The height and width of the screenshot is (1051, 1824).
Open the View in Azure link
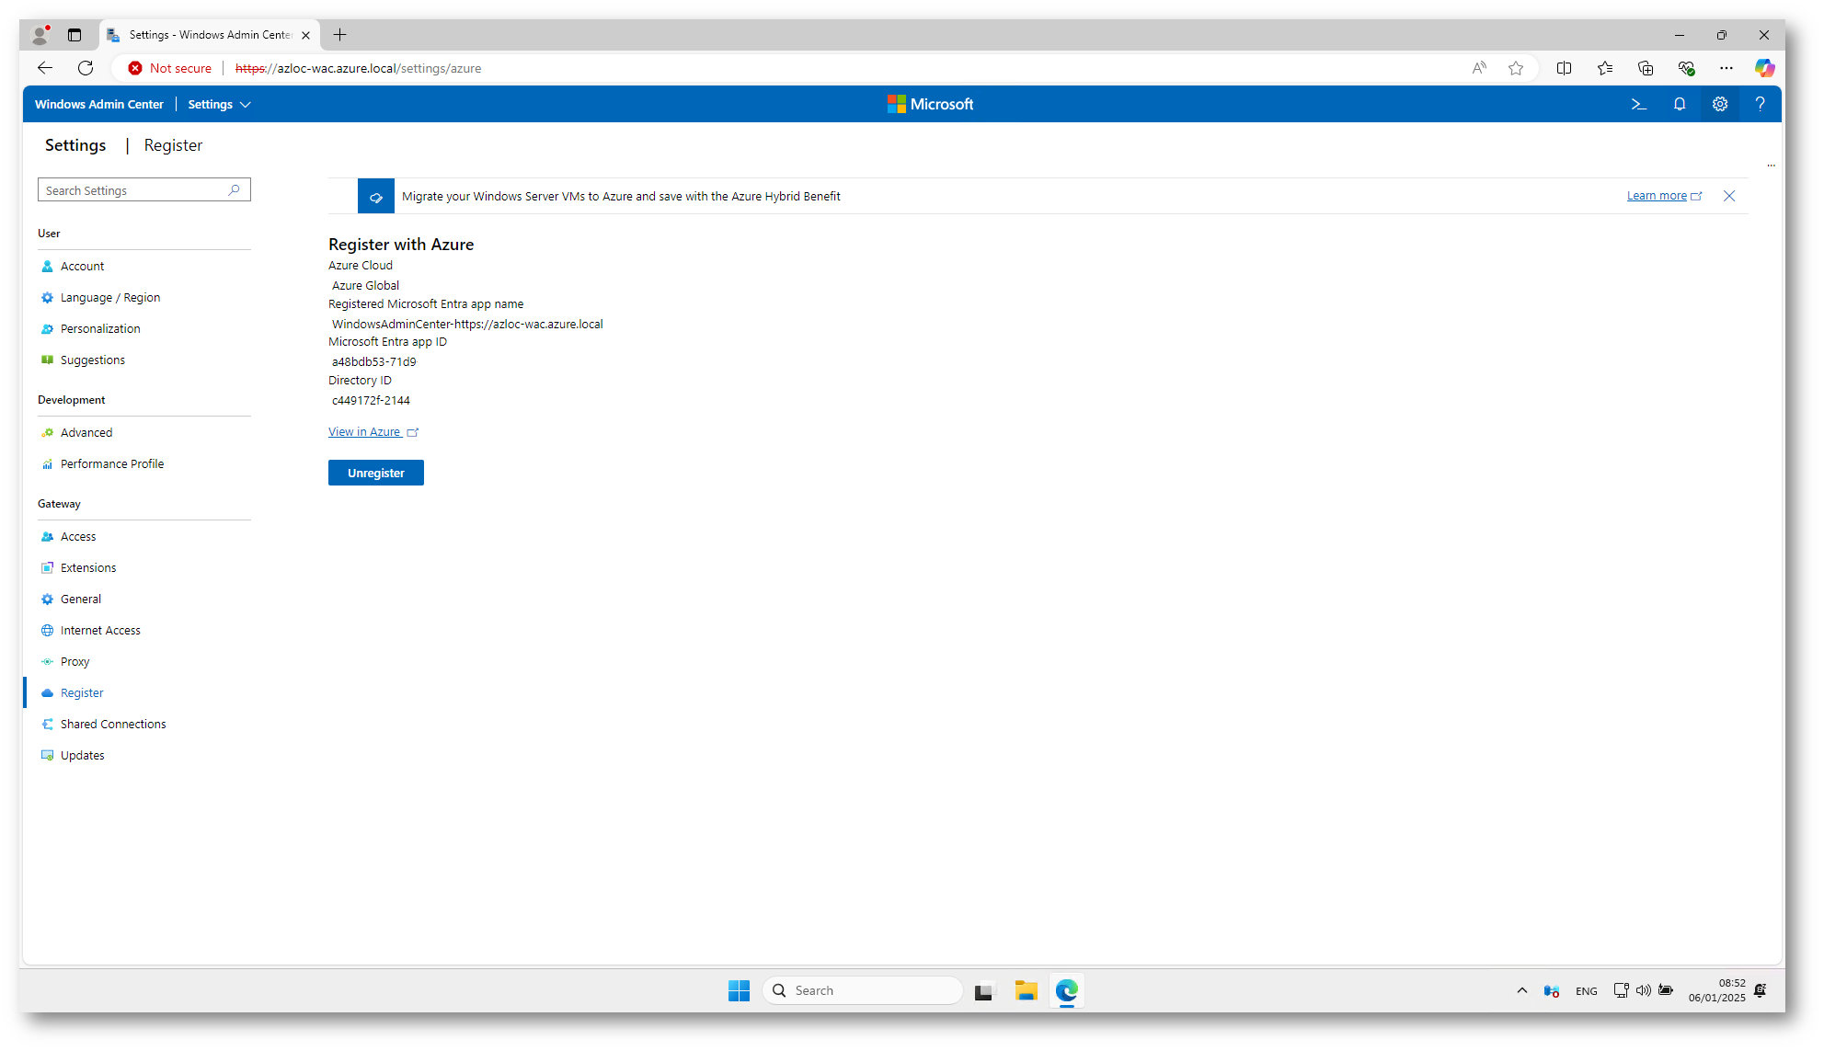click(373, 432)
